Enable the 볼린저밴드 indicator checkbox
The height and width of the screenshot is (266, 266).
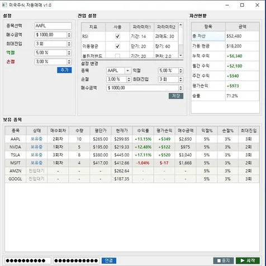(x=117, y=56)
